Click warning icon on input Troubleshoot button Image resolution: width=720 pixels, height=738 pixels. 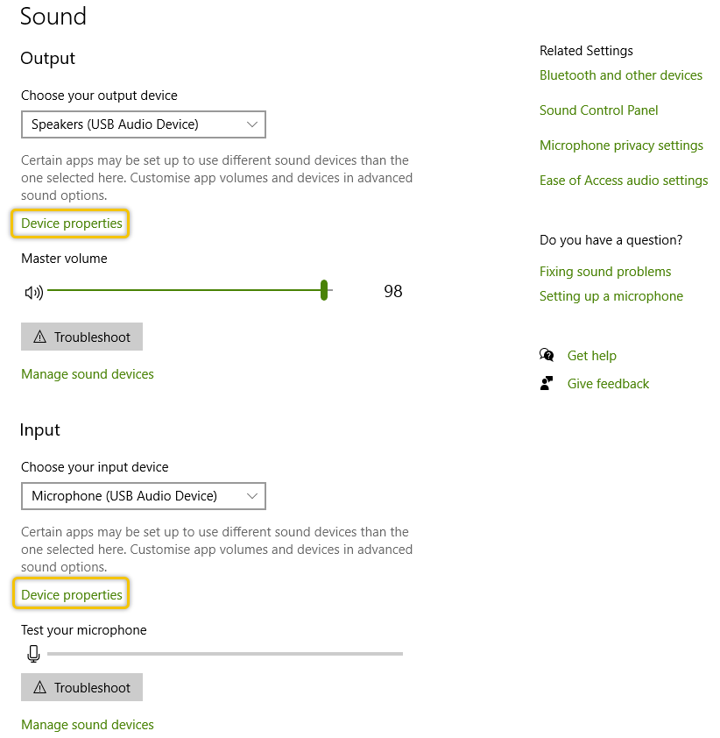click(40, 687)
